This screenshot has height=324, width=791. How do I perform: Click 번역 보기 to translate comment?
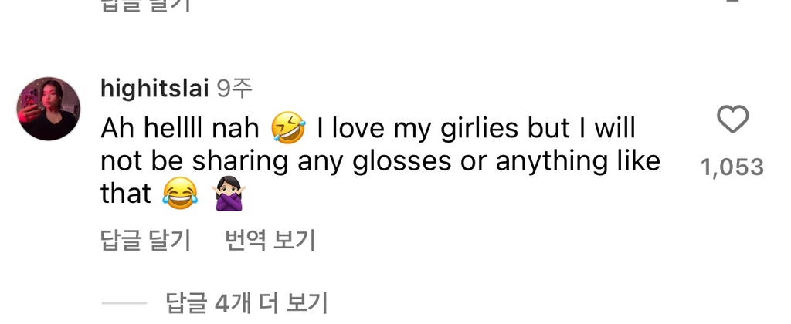pyautogui.click(x=270, y=241)
